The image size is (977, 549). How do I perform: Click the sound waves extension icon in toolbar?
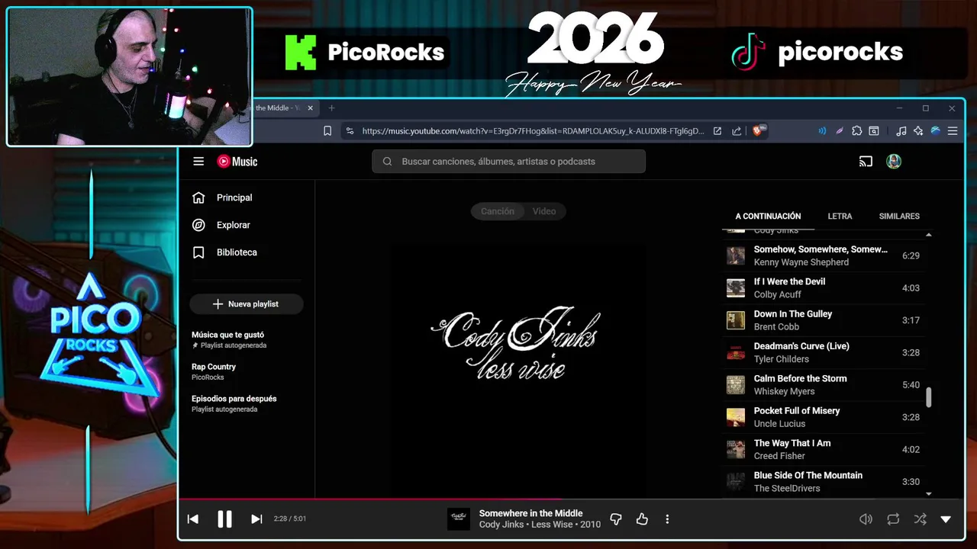coord(822,131)
